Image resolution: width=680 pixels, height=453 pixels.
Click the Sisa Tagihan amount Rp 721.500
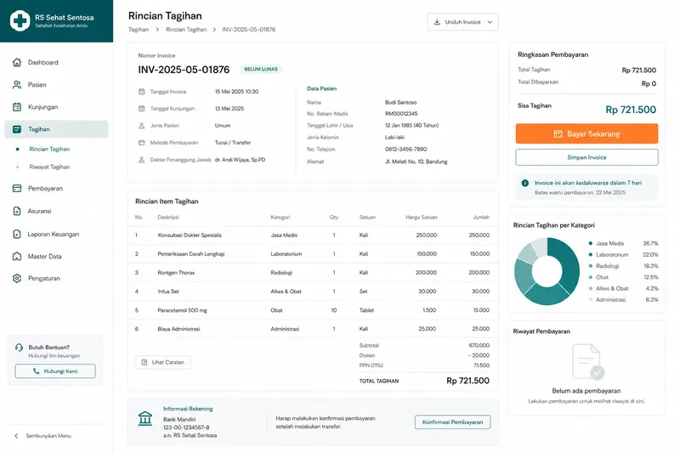[x=631, y=110]
